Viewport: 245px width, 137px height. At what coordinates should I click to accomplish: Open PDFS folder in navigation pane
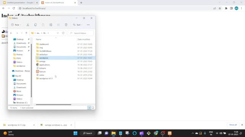tap(18, 58)
